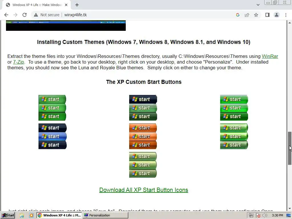Click the right column's lower glossy green start image
This screenshot has height=219, width=292.
click(234, 136)
